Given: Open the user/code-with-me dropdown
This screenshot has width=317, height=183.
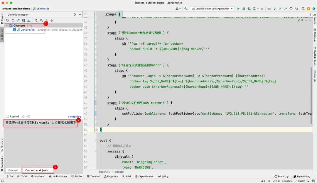Looking at the screenshot, I should pyautogui.click(x=178, y=9).
